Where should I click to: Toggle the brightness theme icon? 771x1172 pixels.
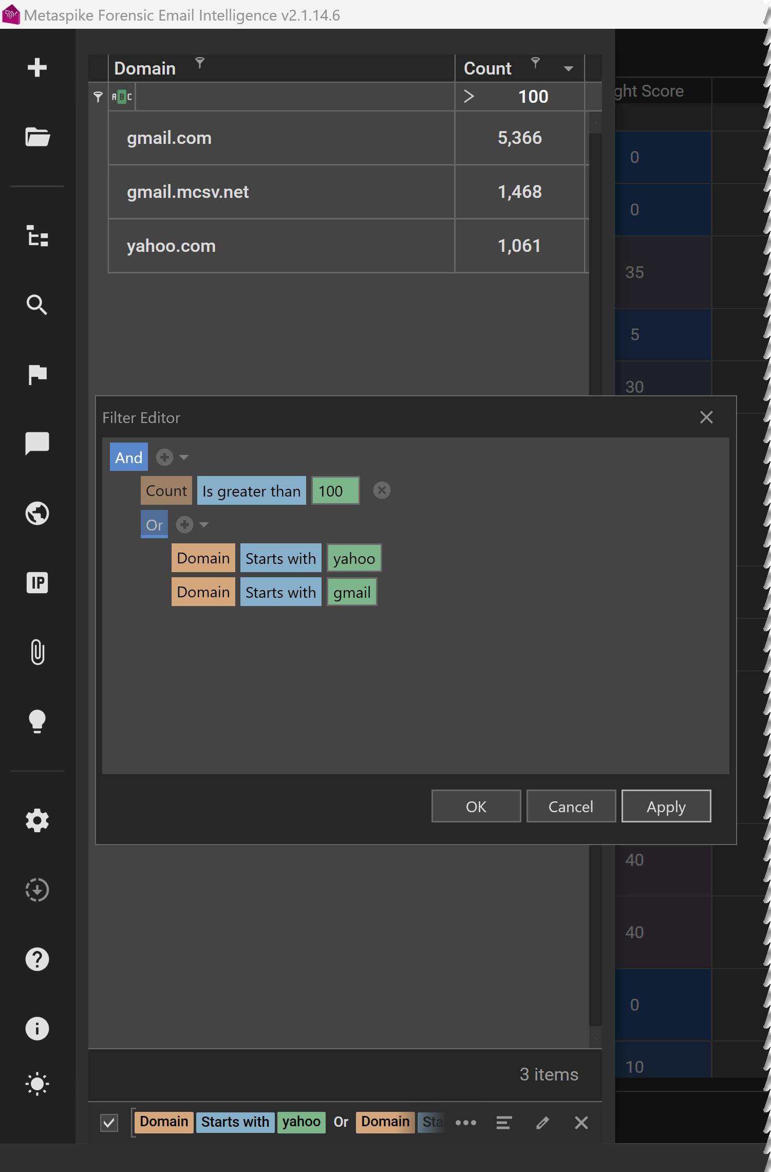(x=37, y=1084)
